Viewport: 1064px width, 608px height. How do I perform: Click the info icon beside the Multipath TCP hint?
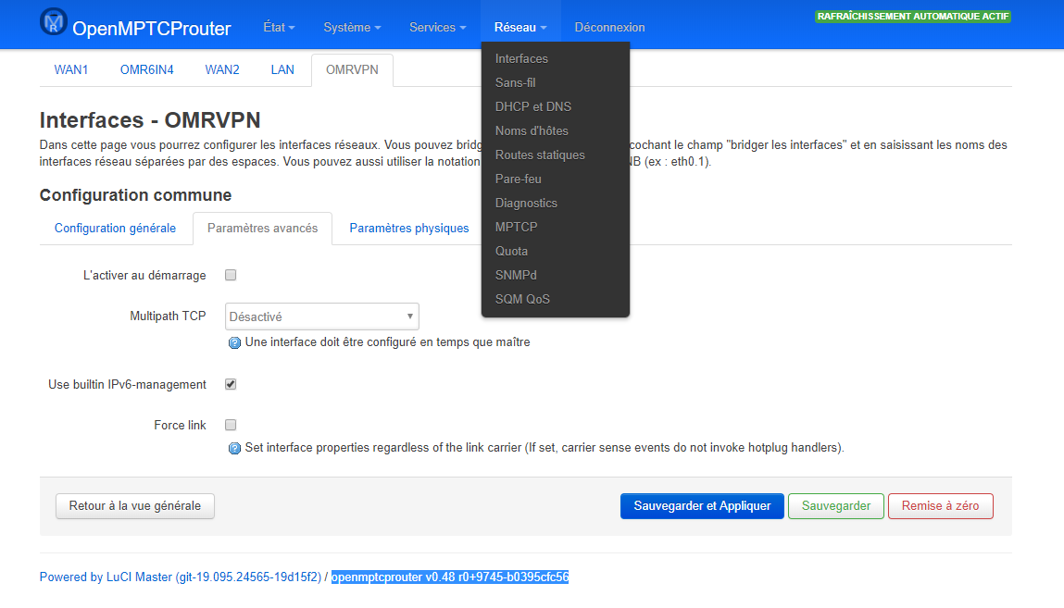[234, 342]
